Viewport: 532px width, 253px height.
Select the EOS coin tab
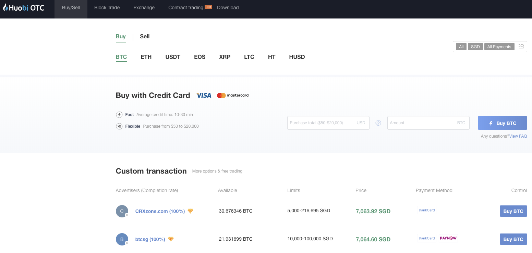pyautogui.click(x=200, y=57)
